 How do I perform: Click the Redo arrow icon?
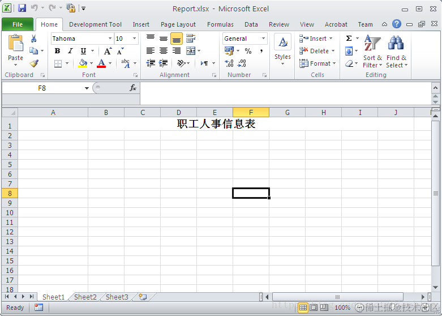(52, 8)
